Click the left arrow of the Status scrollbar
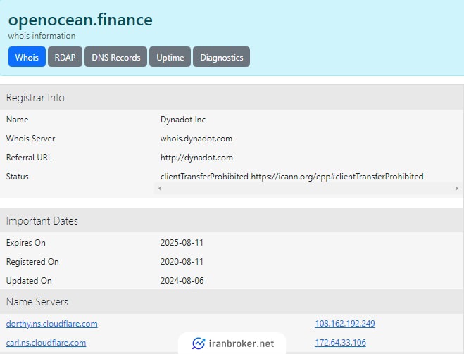 pyautogui.click(x=160, y=188)
